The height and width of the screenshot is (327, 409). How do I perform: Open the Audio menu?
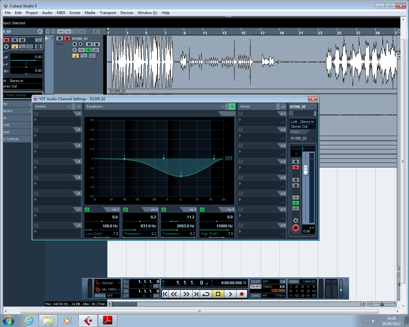coord(47,13)
